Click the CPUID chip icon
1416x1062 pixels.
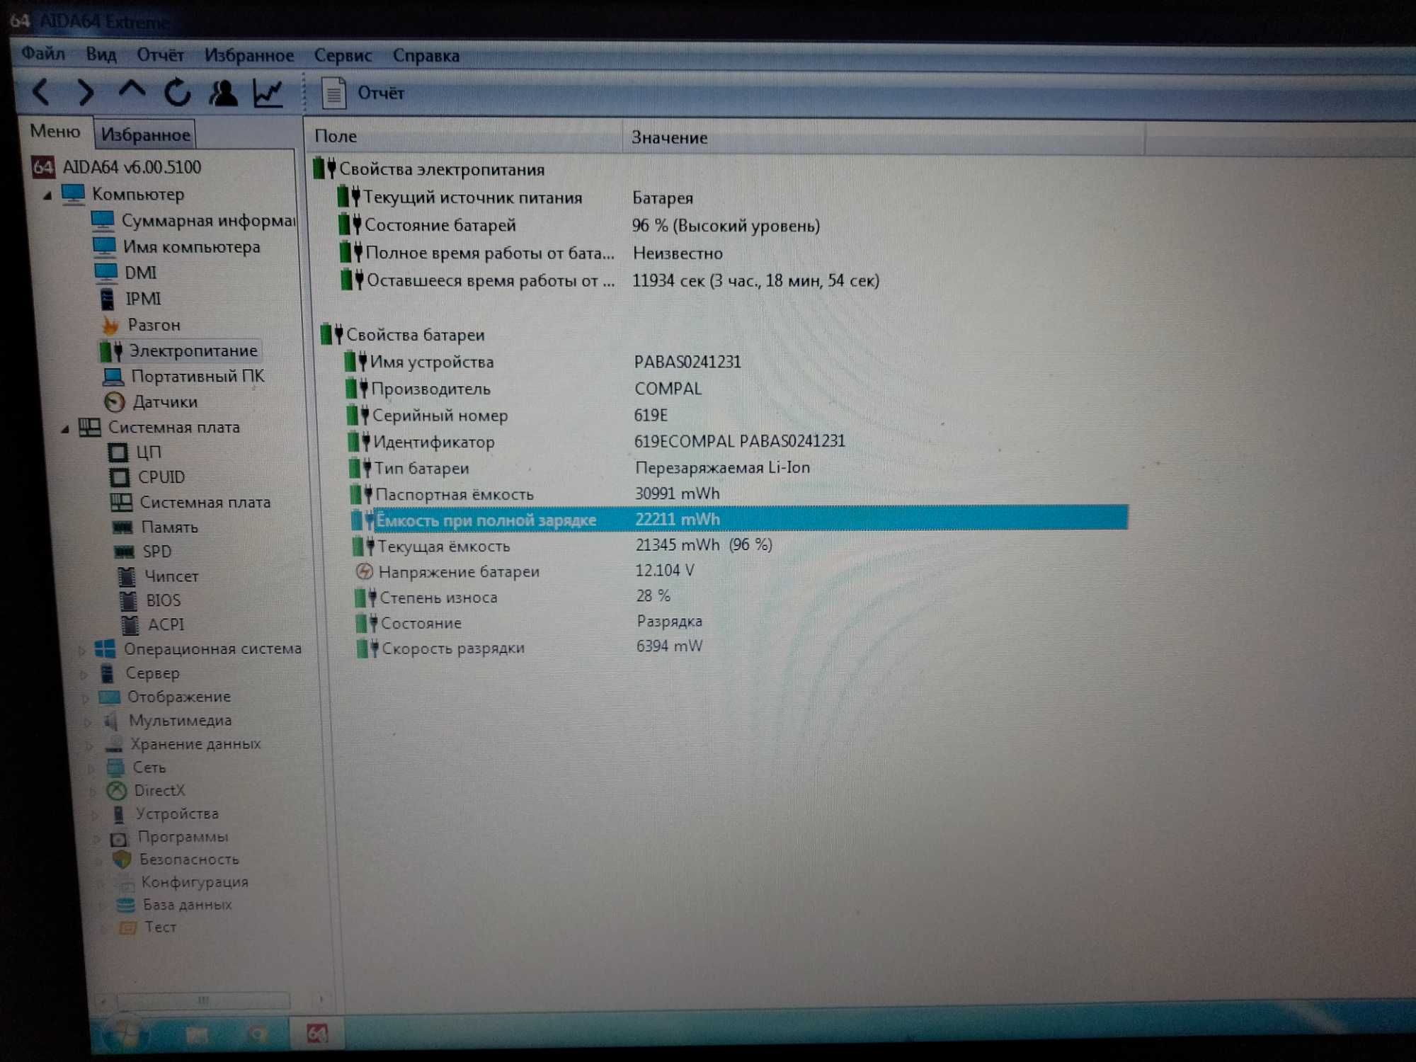click(119, 478)
